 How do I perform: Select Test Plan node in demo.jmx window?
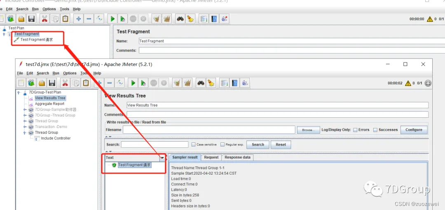[16, 28]
